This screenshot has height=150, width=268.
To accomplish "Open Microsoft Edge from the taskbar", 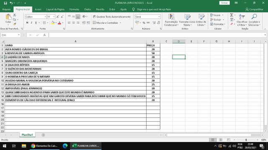I will (x=65, y=146).
